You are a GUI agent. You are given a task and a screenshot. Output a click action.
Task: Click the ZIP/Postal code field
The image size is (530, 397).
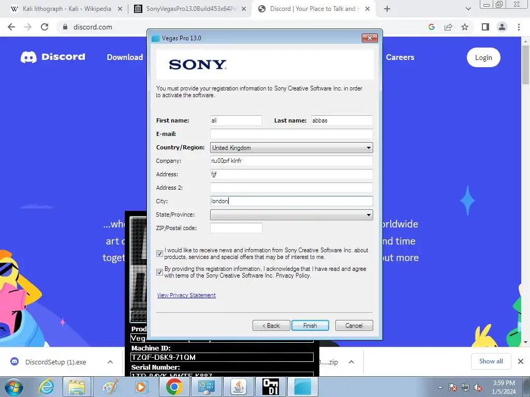click(236, 228)
